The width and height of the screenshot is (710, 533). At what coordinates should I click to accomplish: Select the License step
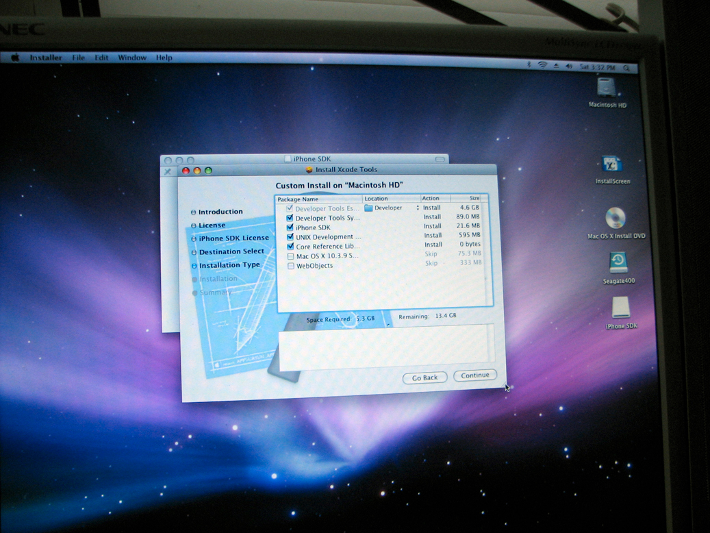tap(212, 225)
